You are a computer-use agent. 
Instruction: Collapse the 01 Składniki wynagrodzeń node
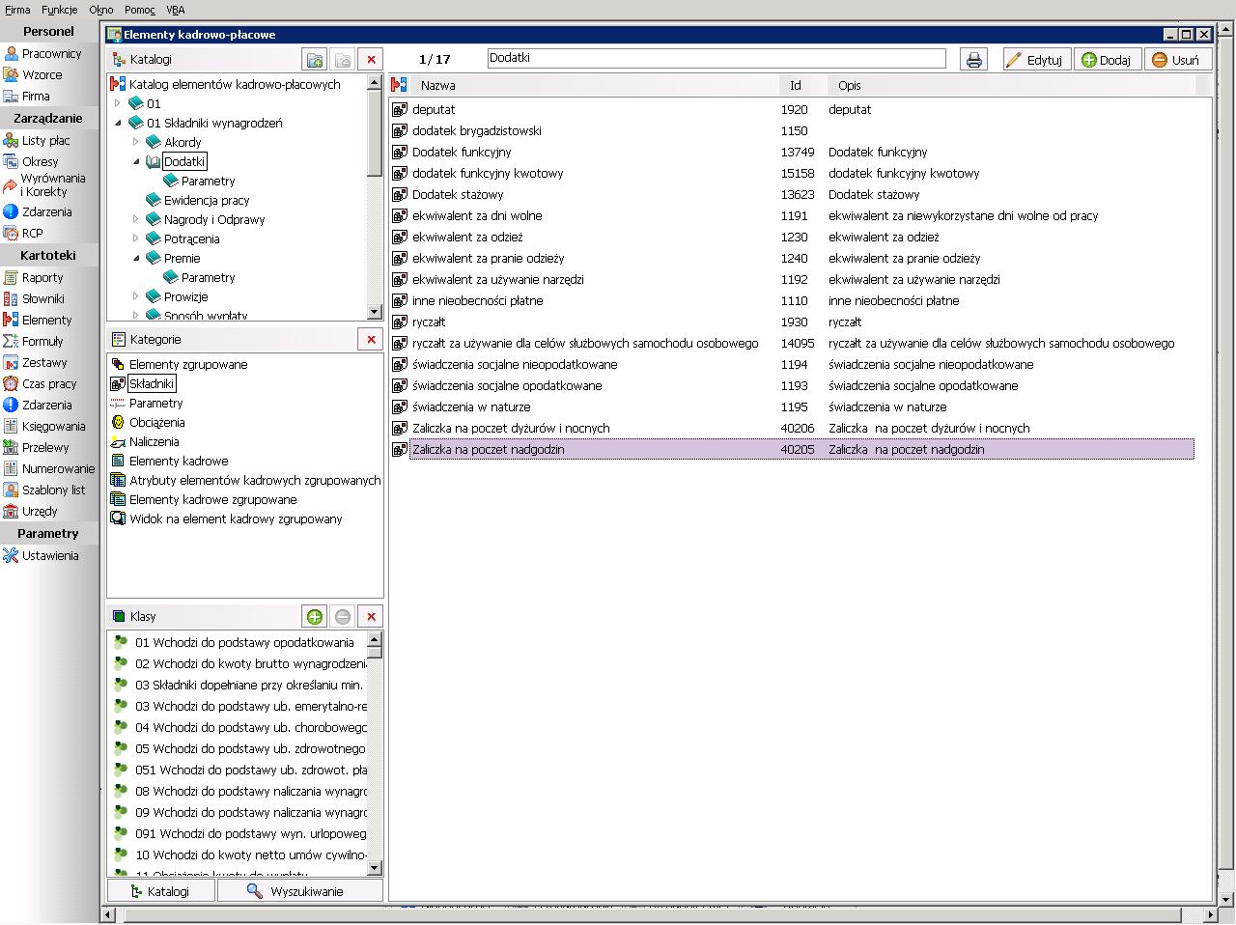coord(118,123)
